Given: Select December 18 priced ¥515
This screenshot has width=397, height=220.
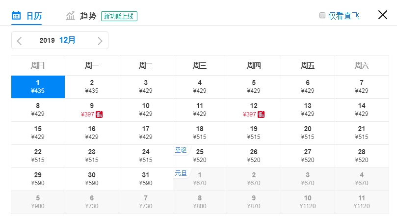Looking at the screenshot, I should point(200,133).
